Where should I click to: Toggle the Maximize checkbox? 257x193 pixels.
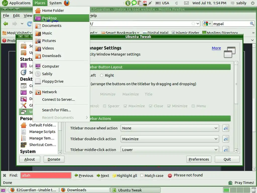(x=125, y=106)
